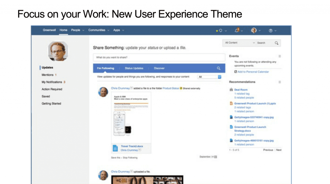330x184 pixels.
Task: Select the Home navigation item
Action: (63, 30)
